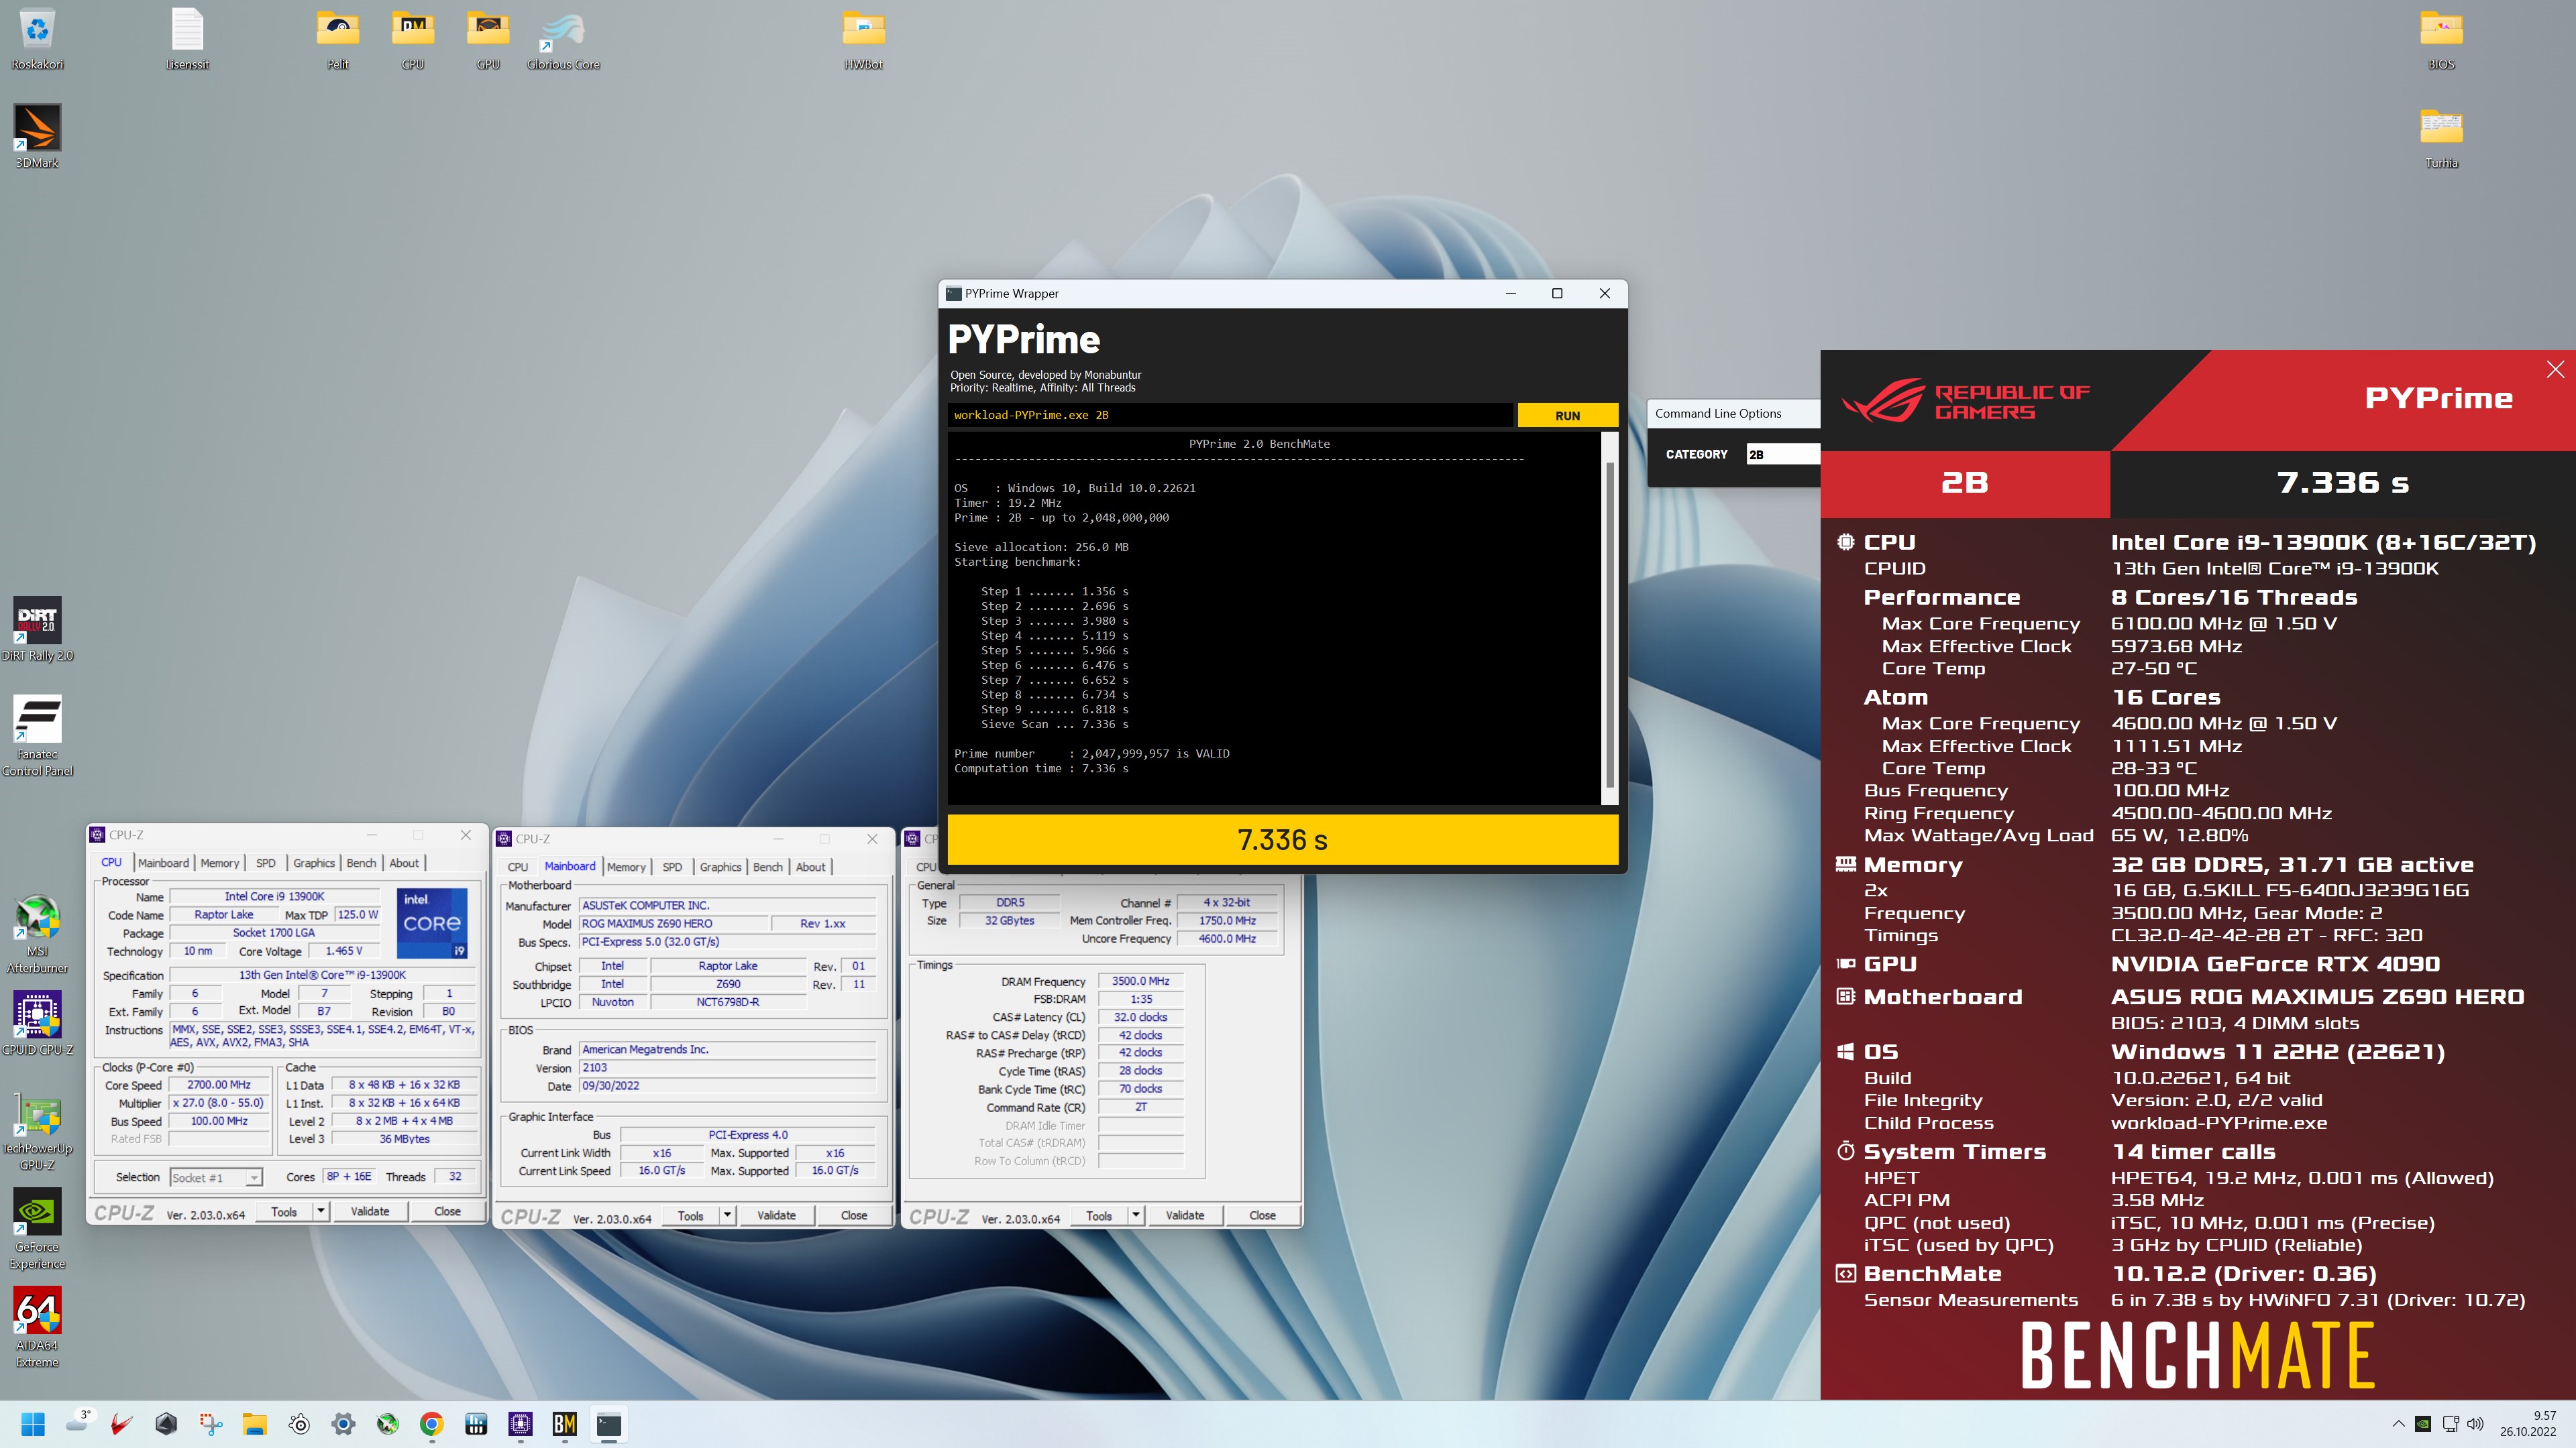Click the terminal console taskbar icon
The width and height of the screenshot is (2576, 1448).
608,1424
